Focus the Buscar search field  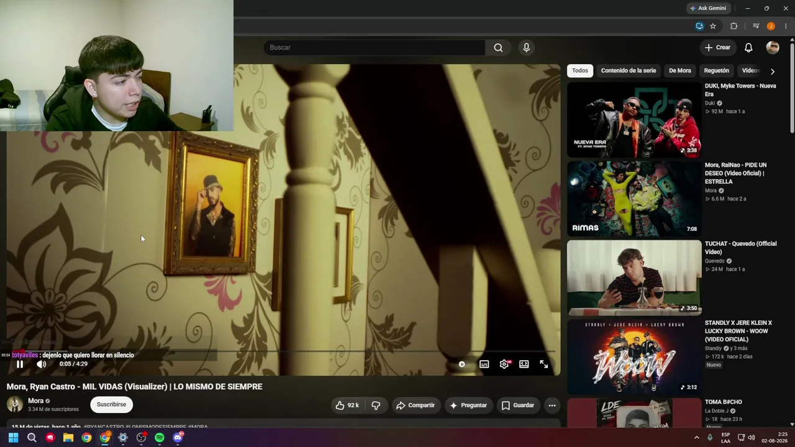[x=375, y=48]
